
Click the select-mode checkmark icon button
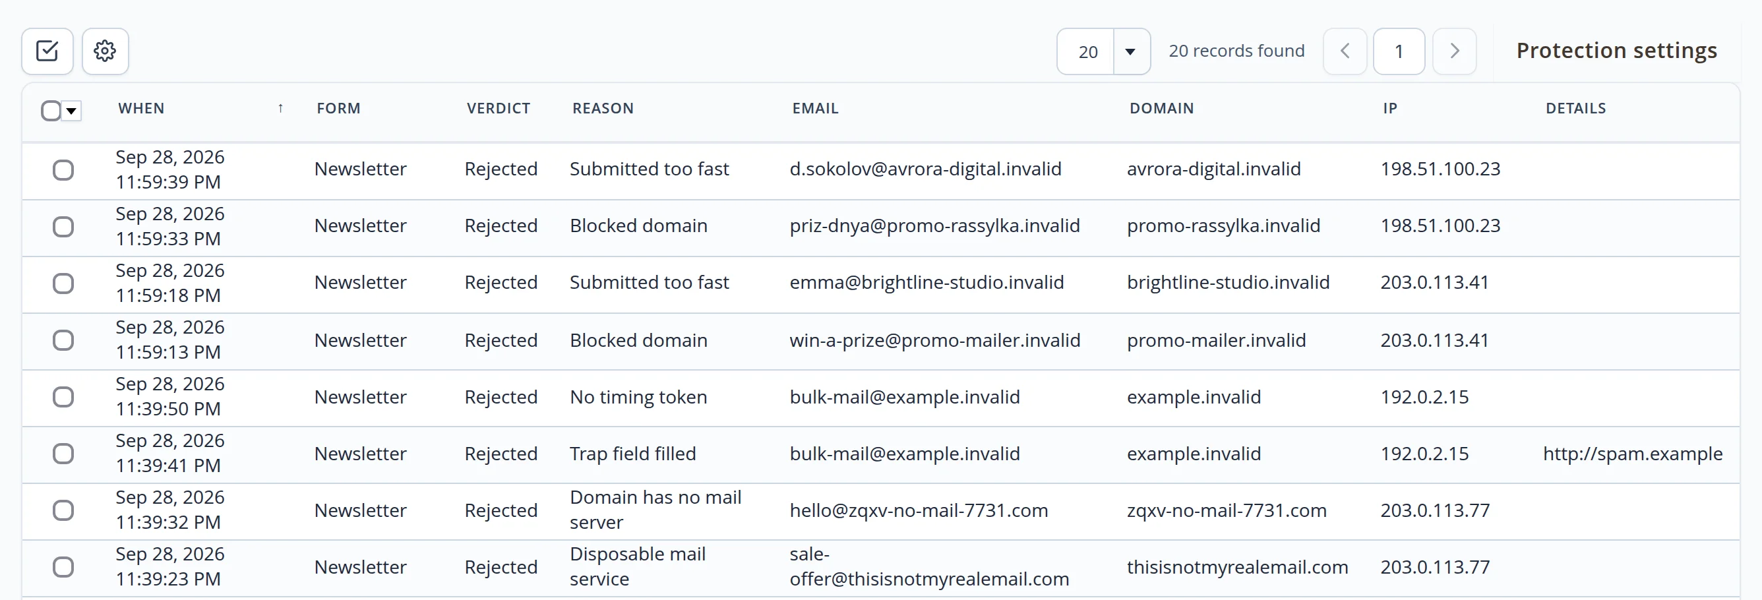(x=47, y=51)
